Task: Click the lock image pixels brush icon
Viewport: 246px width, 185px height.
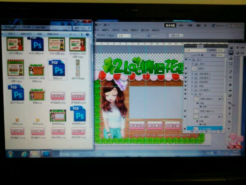Action: [196, 55]
